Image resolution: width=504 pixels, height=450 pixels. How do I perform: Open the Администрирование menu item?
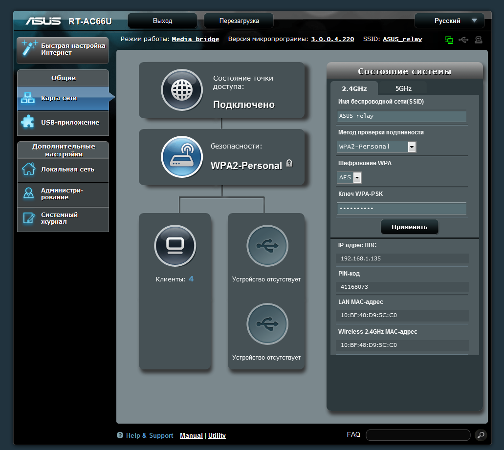click(63, 194)
